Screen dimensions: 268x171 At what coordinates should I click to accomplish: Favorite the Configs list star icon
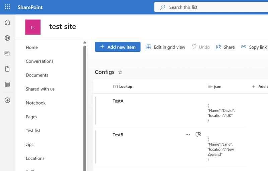point(120,72)
